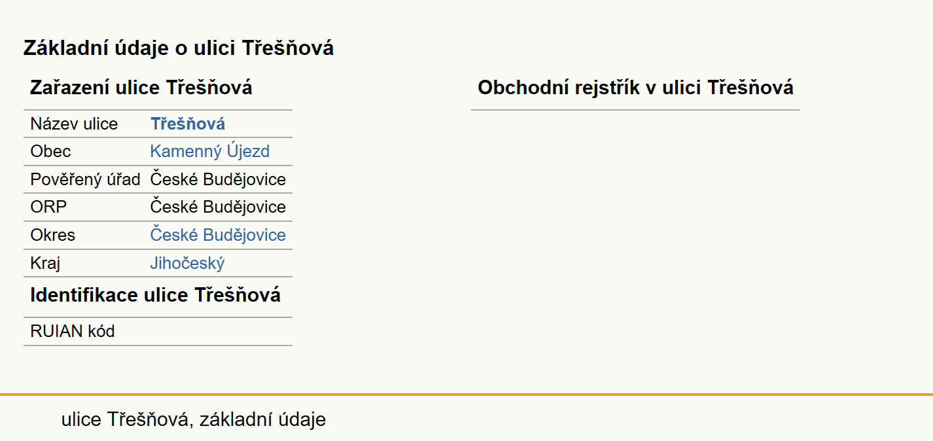
Task: Click footer text ulice Třešňová, základní údaje
Action: pos(194,419)
